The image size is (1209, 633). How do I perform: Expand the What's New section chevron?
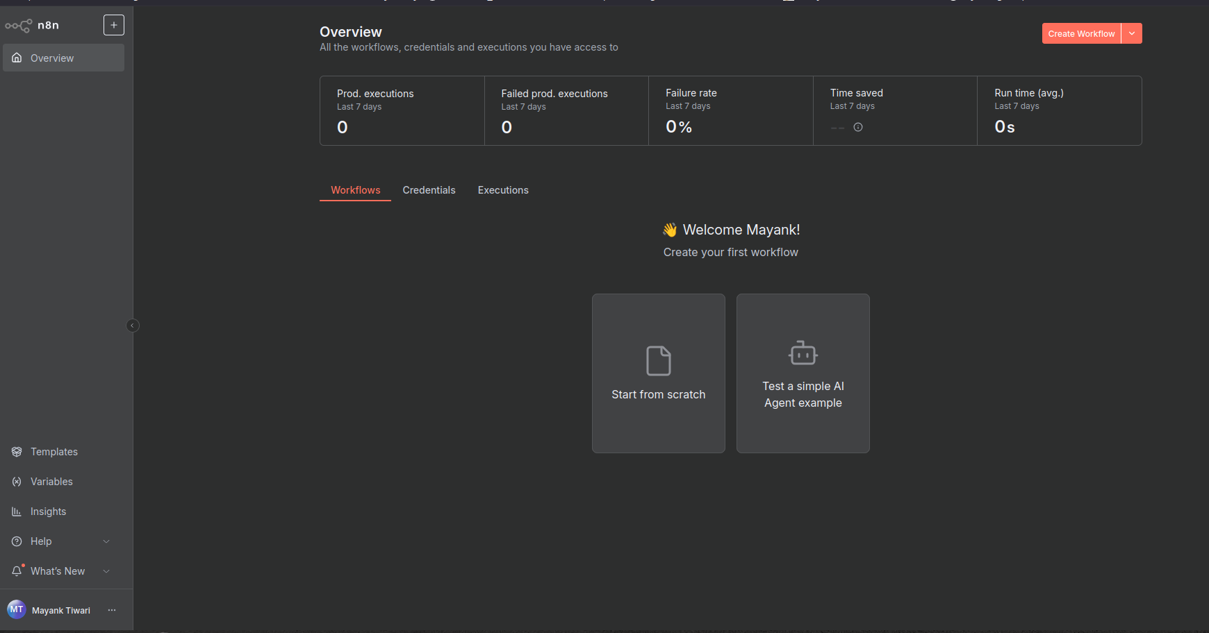pyautogui.click(x=106, y=571)
